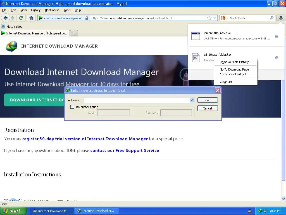The image size is (286, 215).
Task: Choose Clear List in context menu
Action: tap(235, 82)
